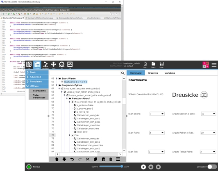Open the Installation tab icon
Screen dimensions: 218x171
coord(45,65)
